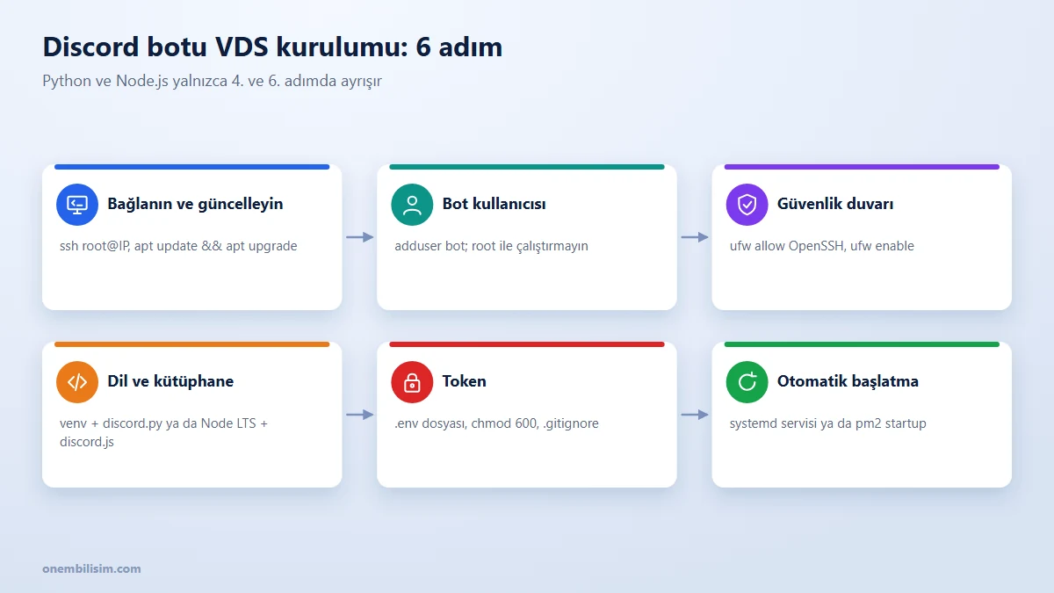The image size is (1054, 593).
Task: Click the '.env dosyası, chmod 600' text
Action: click(496, 423)
